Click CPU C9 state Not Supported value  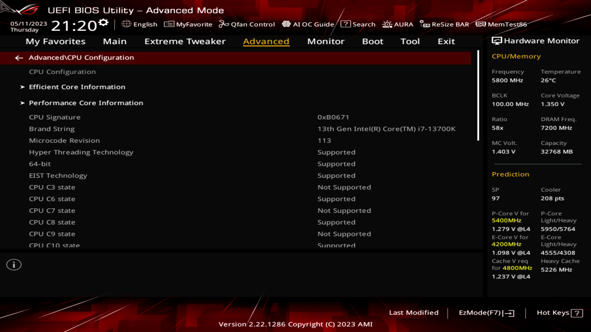[344, 234]
